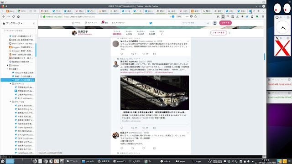Screen dimensions: 292x164
Task: Open the application launcher in taskbar
Action: click(3, 161)
